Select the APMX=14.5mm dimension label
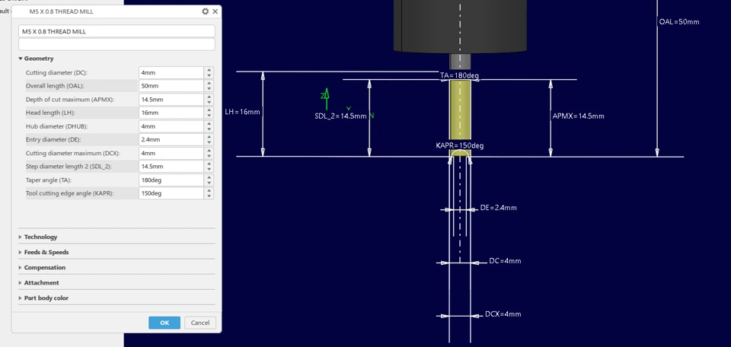The width and height of the screenshot is (731, 347). point(578,116)
